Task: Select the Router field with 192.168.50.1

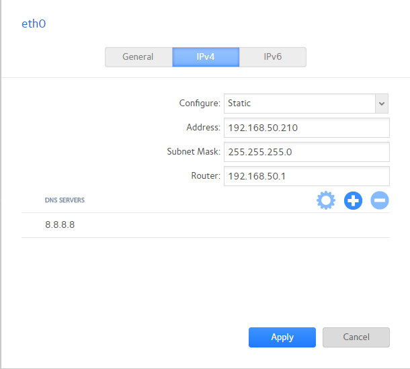Action: (x=306, y=176)
